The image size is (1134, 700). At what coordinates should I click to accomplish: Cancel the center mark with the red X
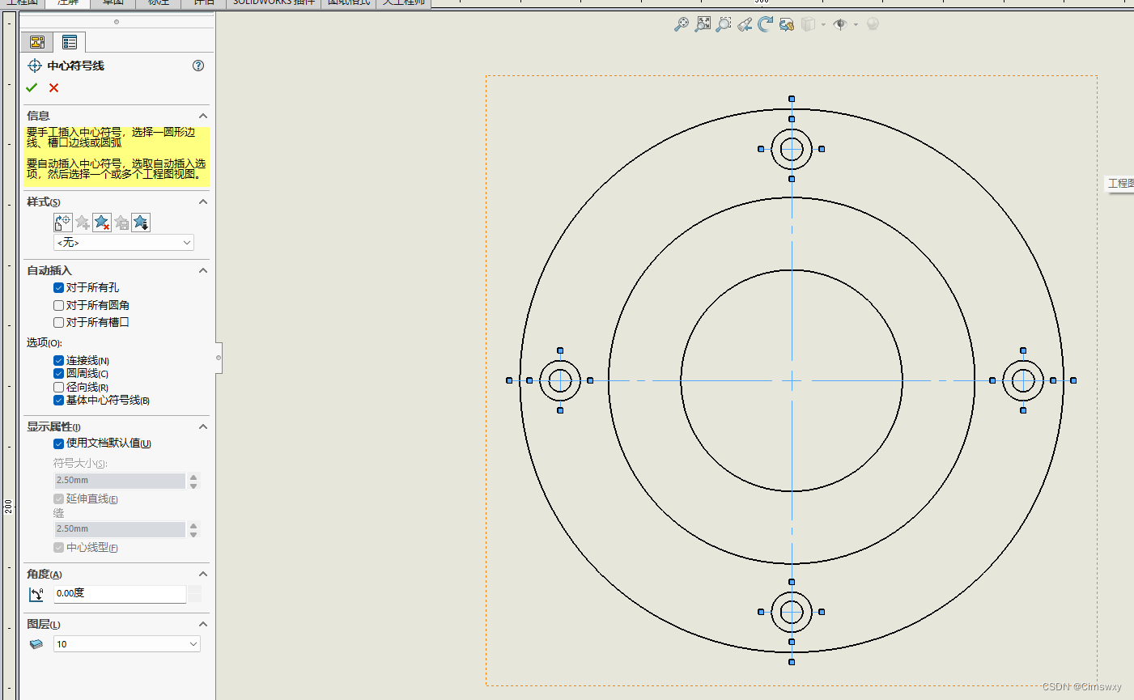pos(53,87)
